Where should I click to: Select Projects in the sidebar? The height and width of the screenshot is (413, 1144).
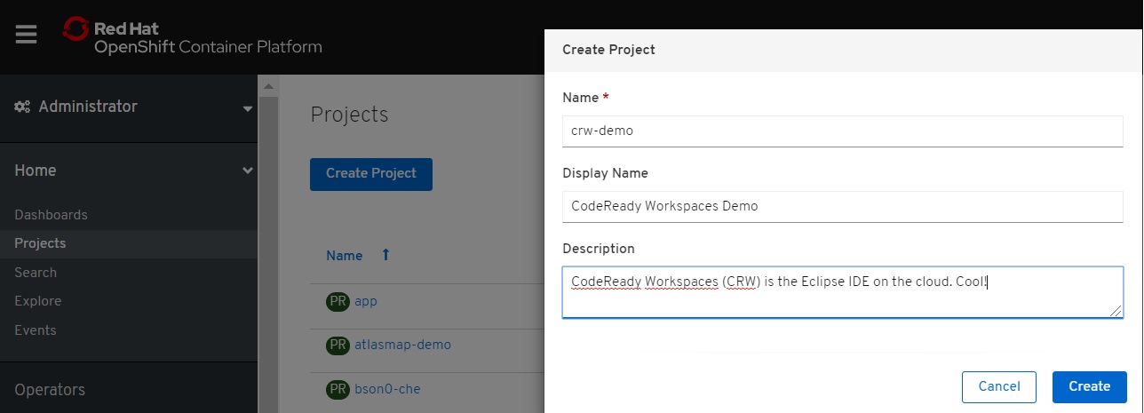(40, 243)
